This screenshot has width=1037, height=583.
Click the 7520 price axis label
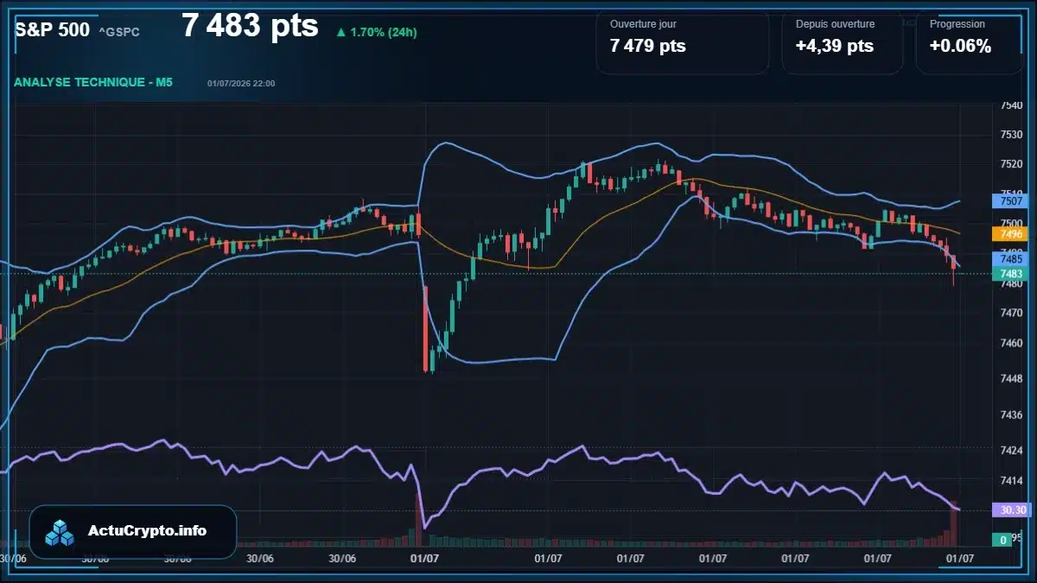(x=1011, y=164)
